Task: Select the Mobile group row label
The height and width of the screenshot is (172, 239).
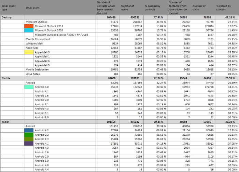Action: 6,78
